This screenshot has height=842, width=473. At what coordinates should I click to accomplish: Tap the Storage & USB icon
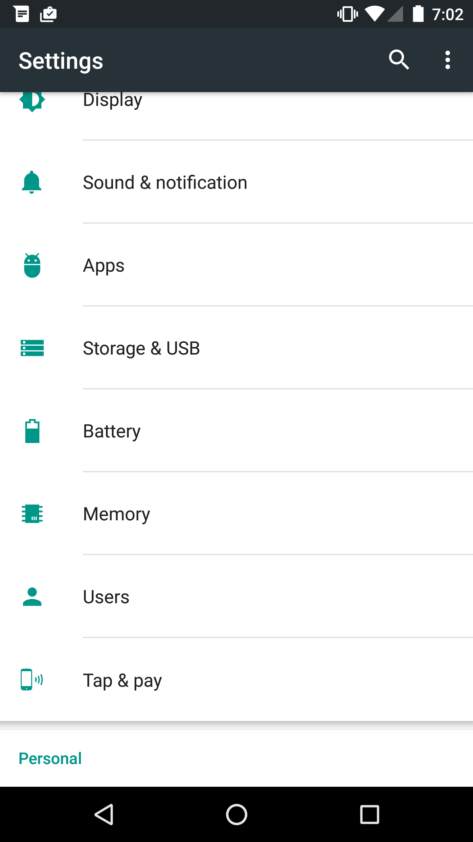coord(32,348)
